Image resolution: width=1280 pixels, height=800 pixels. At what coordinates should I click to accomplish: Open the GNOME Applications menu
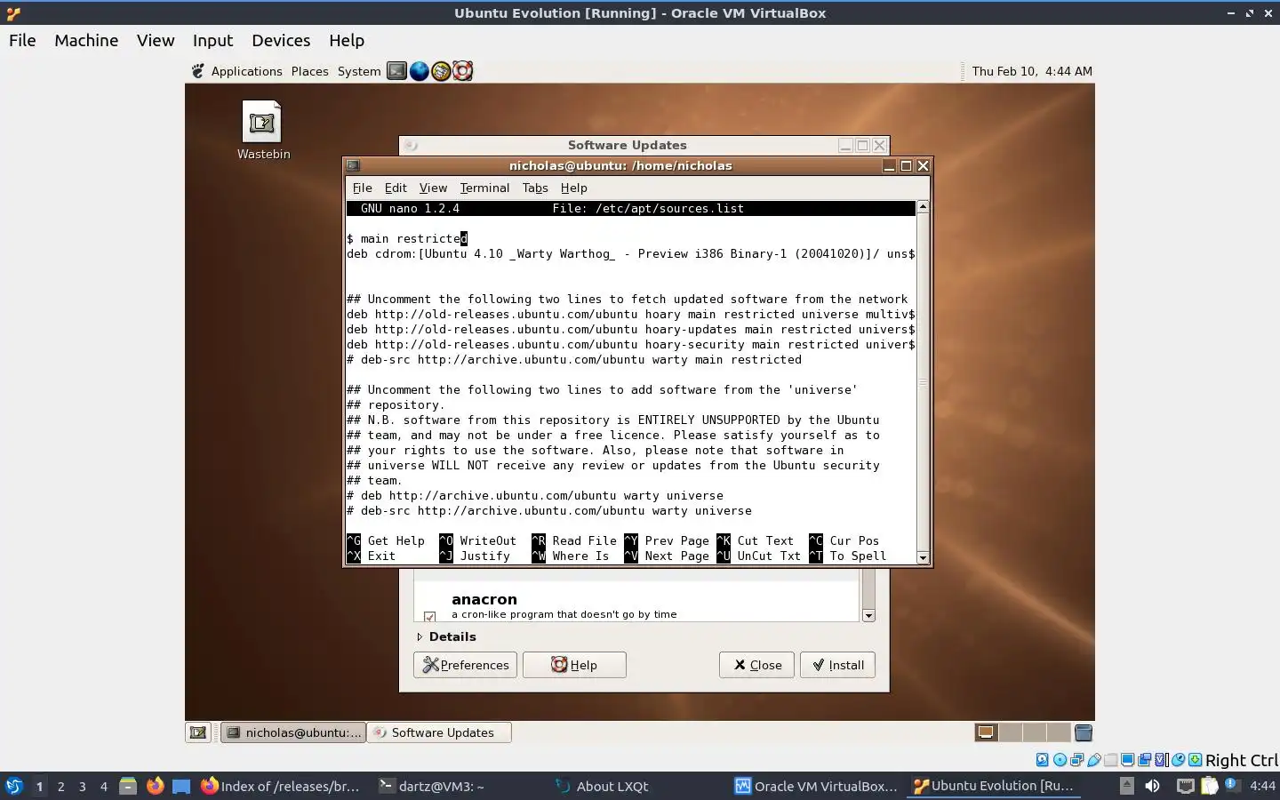click(x=246, y=71)
